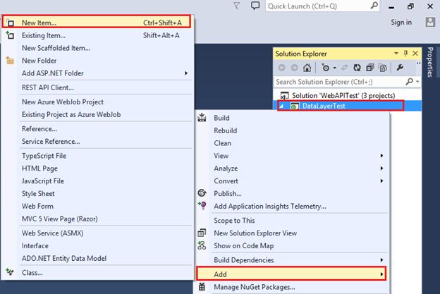Add an MVC 5 View Page (Razor)
Viewport: 440px width, 294px height.
pyautogui.click(x=97, y=219)
